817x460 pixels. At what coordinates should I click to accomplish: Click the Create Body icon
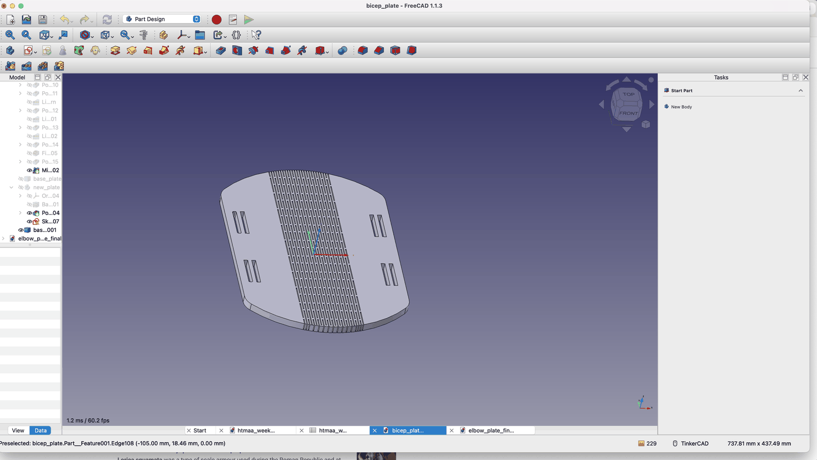(x=10, y=50)
